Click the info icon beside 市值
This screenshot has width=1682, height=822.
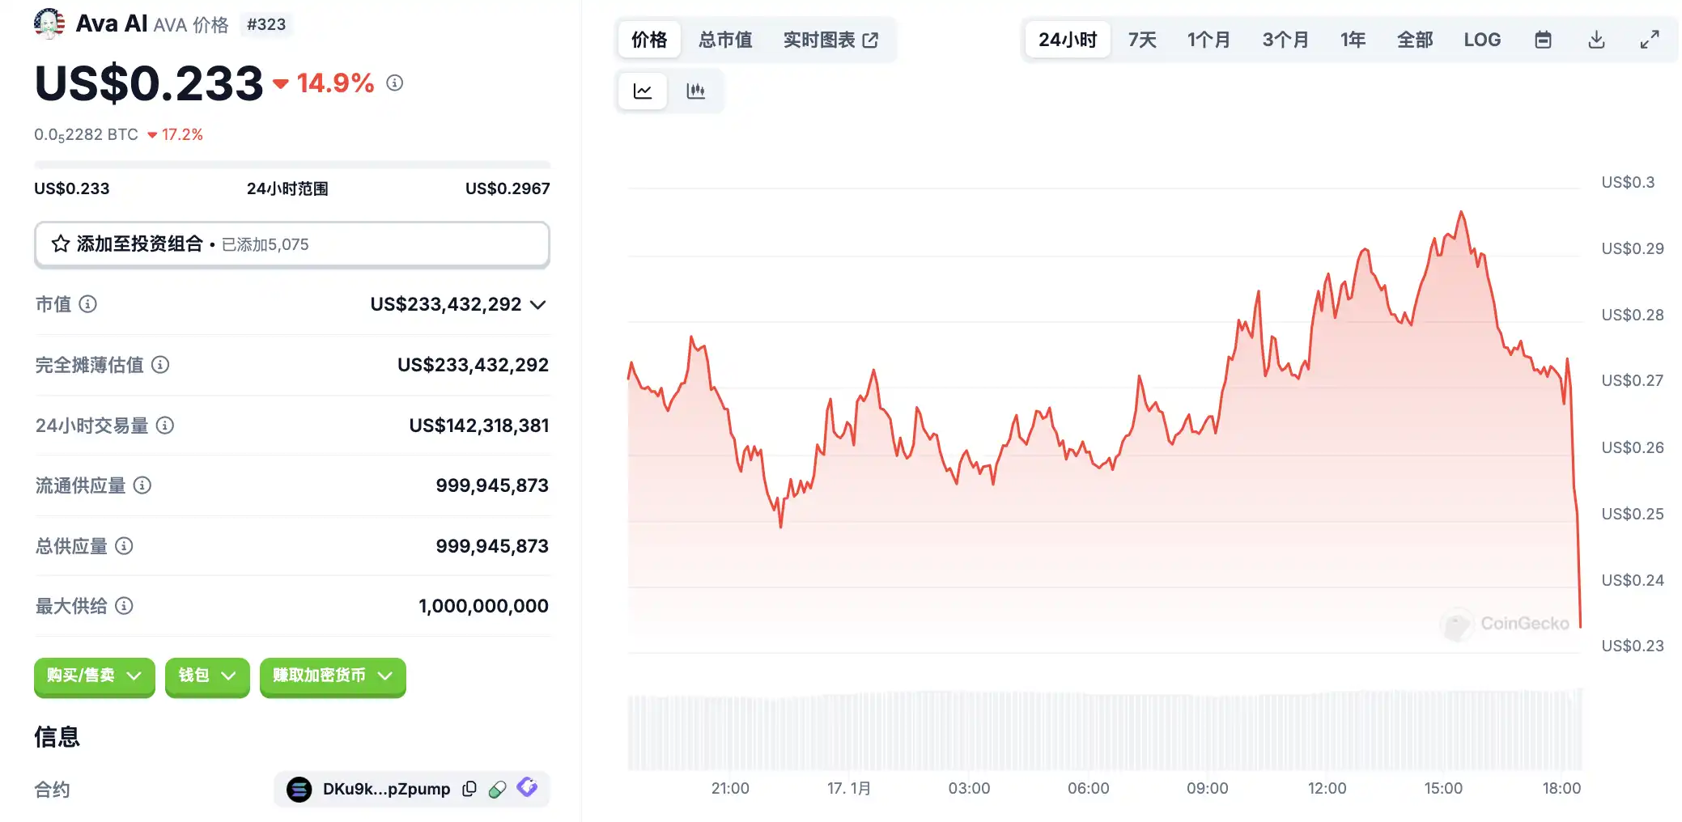coord(88,304)
